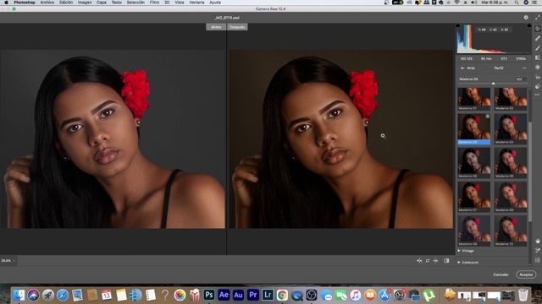Screen dimensions: 542x304
Task: Apply the Moderno 06 profile thumbnail
Action: (511, 163)
